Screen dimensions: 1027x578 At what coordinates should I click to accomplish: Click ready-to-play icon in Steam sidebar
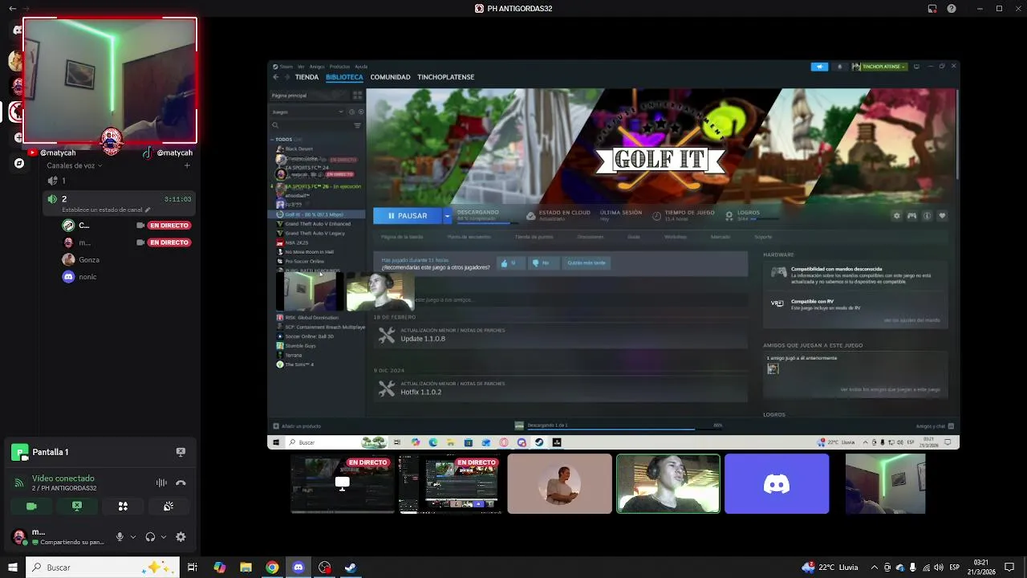point(361,112)
